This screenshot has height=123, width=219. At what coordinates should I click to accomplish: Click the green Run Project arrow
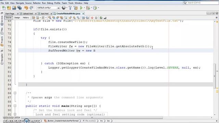coord(81,8)
